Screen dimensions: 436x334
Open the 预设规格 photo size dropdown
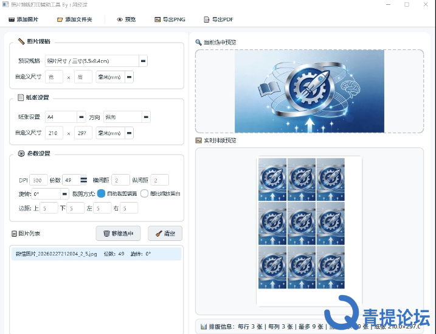click(x=143, y=61)
